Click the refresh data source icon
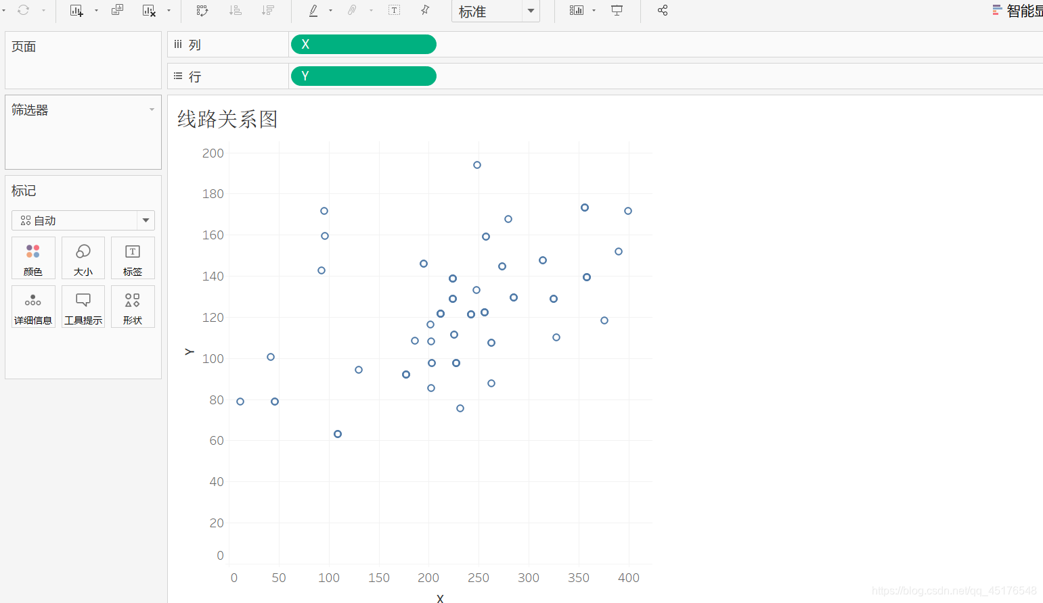 pyautogui.click(x=23, y=10)
